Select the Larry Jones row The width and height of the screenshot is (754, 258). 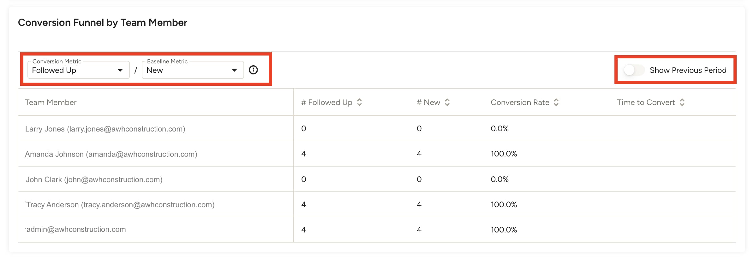tap(105, 129)
